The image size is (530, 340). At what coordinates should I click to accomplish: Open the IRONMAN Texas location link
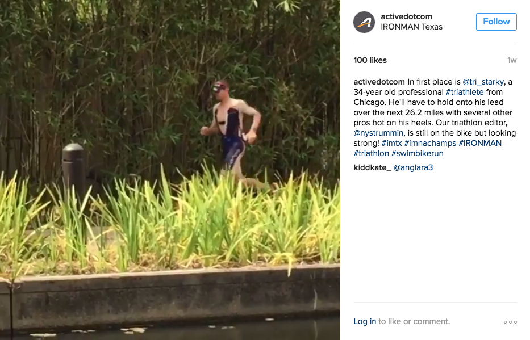411,27
